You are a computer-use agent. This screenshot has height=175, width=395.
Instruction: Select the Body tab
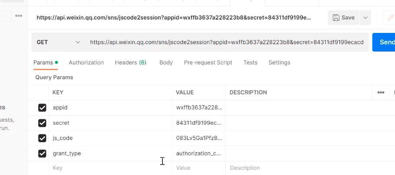click(x=166, y=62)
